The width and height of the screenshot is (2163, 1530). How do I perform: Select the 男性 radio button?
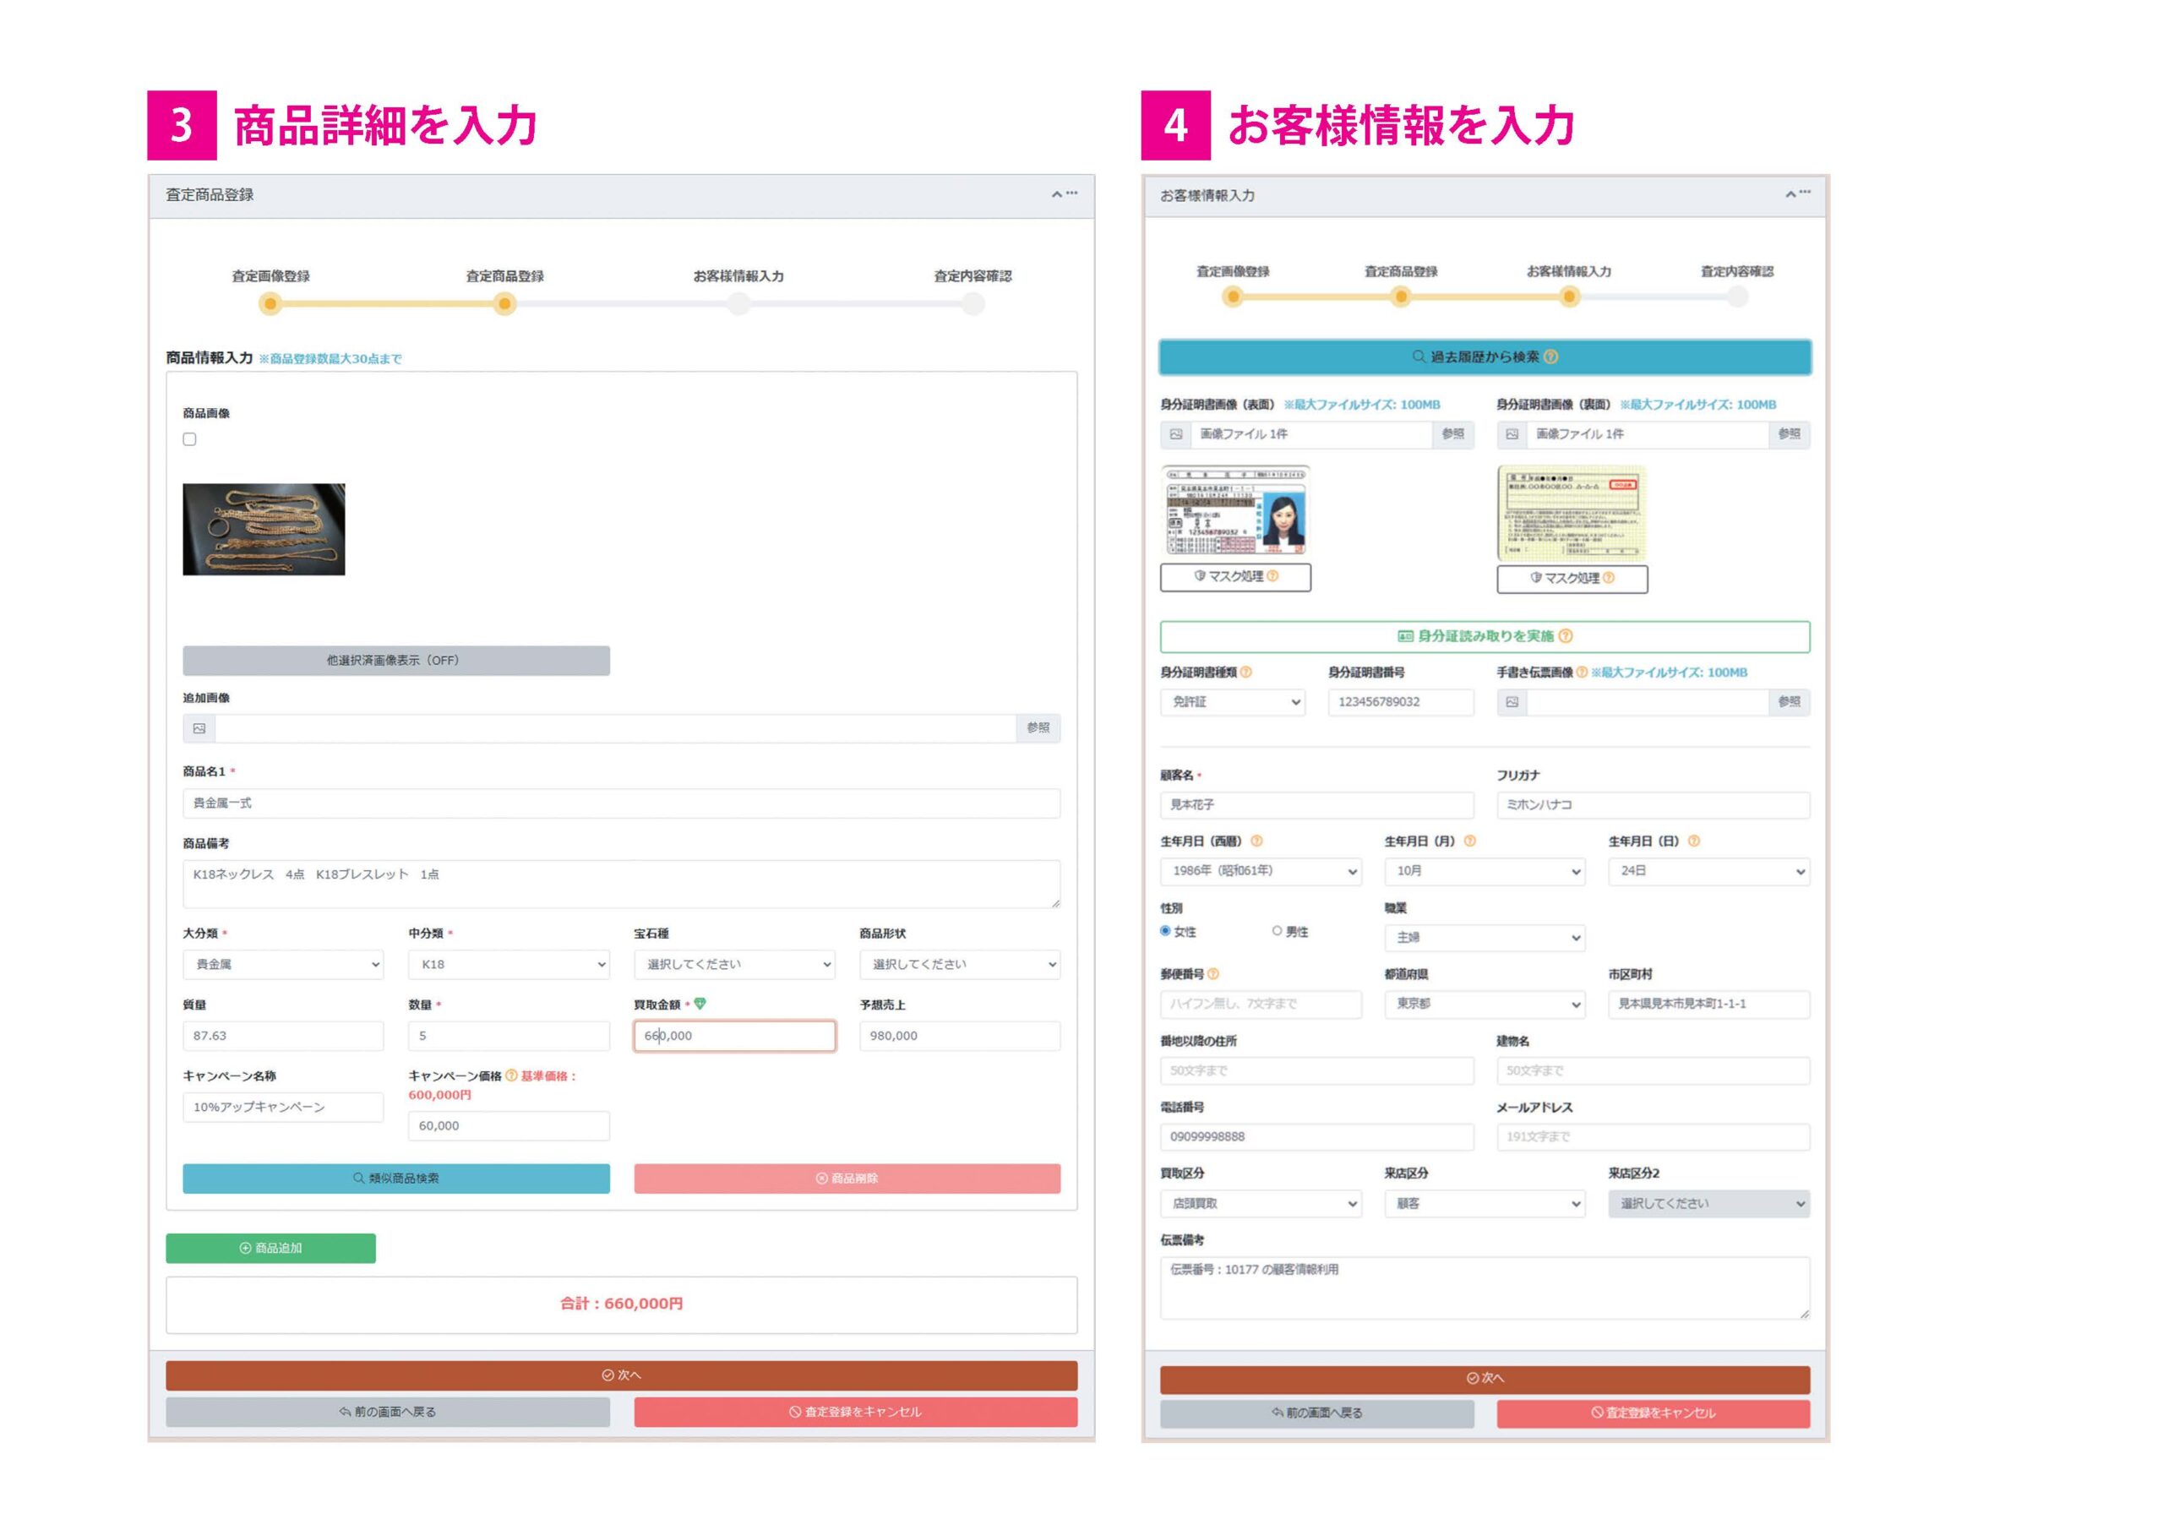pos(1277,931)
